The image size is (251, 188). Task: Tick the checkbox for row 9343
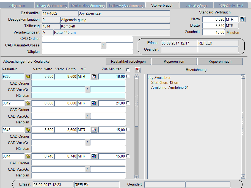point(128,129)
